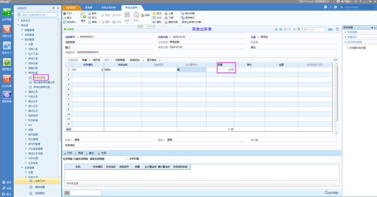Open the 业务导航 sidebar icon
This screenshot has width=377, height=197.
tap(7, 13)
